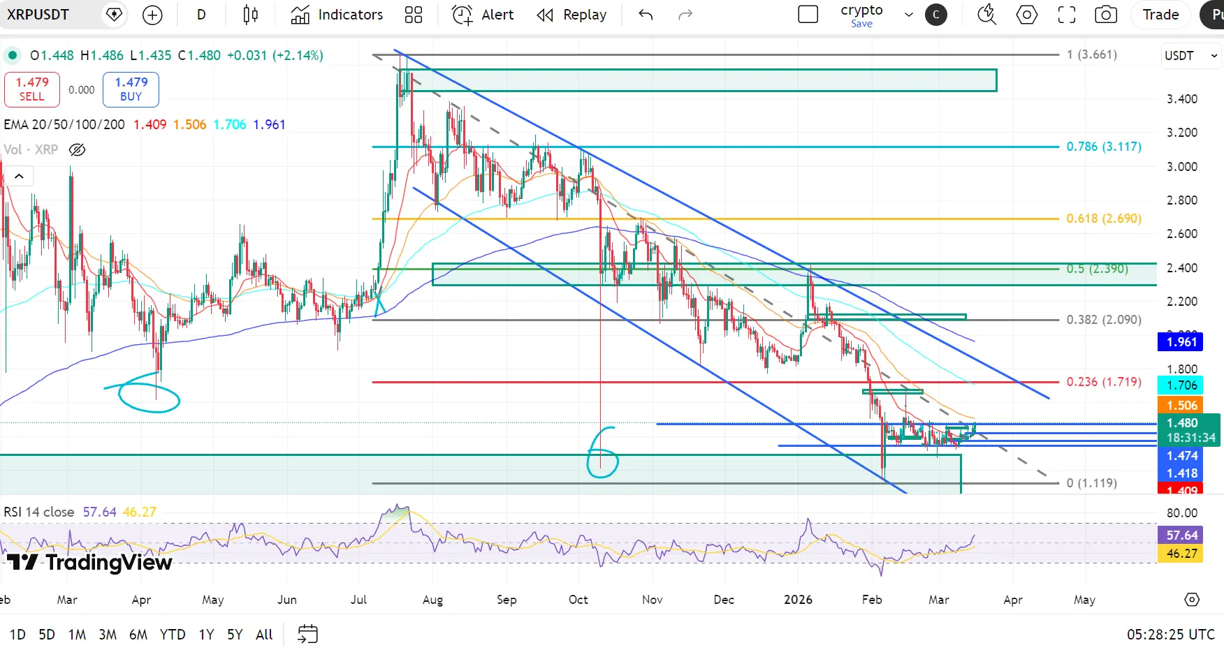Select the chart layout square icon
This screenshot has height=650, width=1224.
(808, 15)
